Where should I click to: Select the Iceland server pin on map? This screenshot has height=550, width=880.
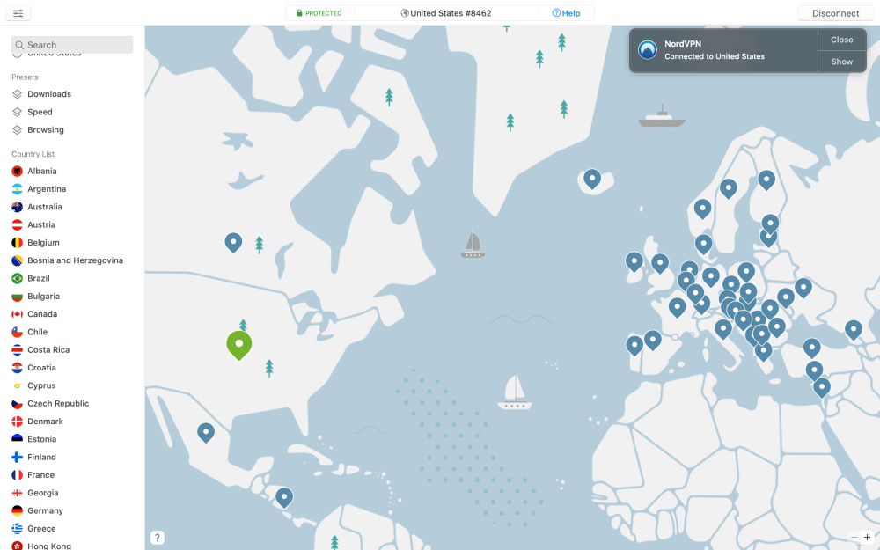[x=592, y=179]
